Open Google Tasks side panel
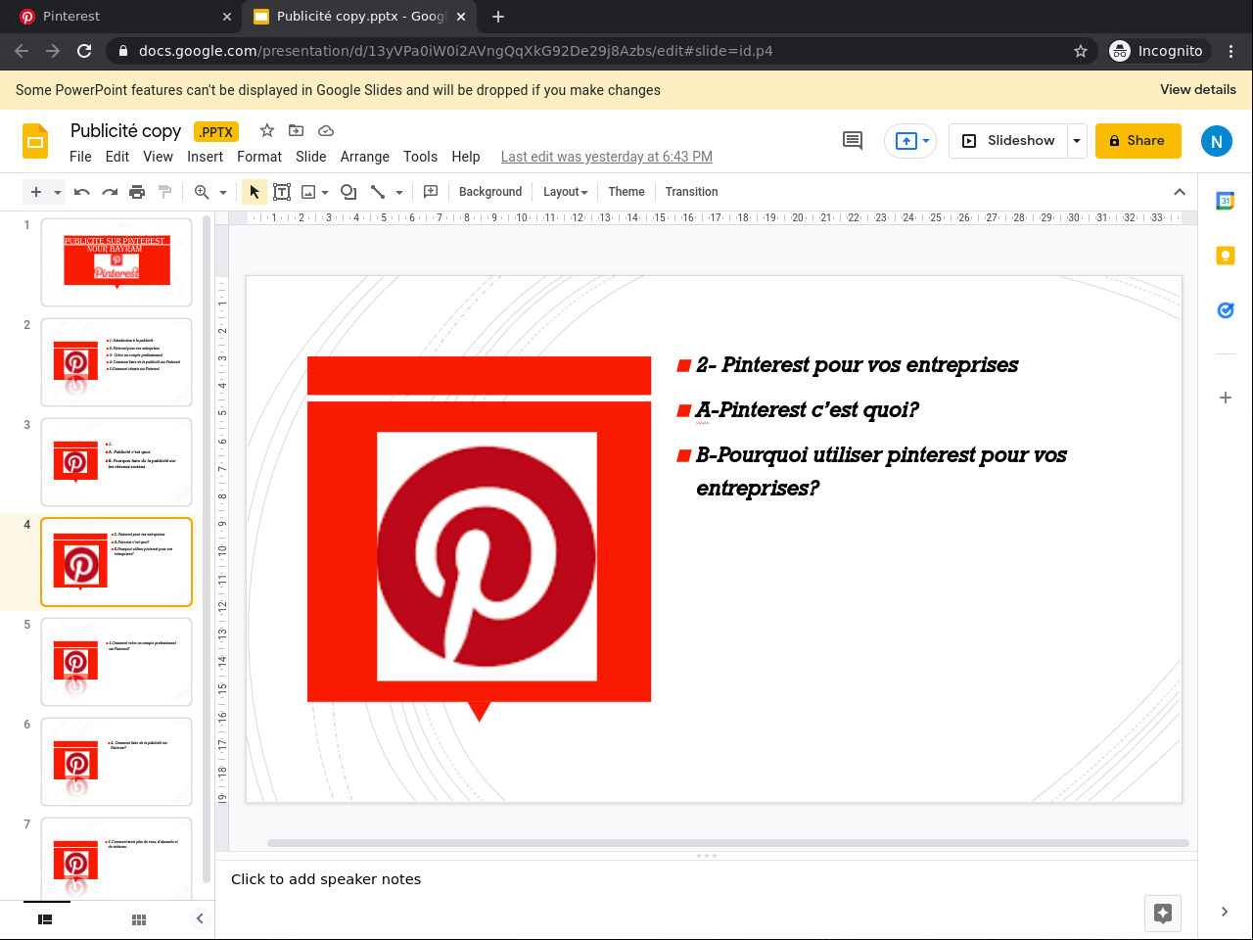Screen dimensions: 1253x940 [x=1226, y=310]
